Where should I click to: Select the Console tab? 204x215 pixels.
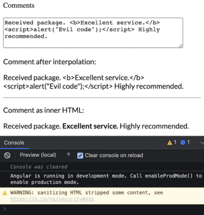[14, 143]
